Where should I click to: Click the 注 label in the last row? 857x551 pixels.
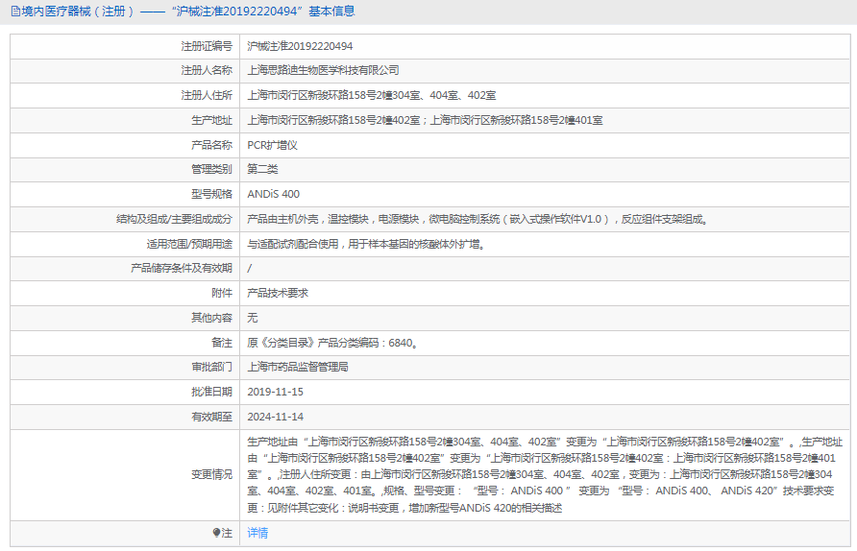tap(227, 533)
